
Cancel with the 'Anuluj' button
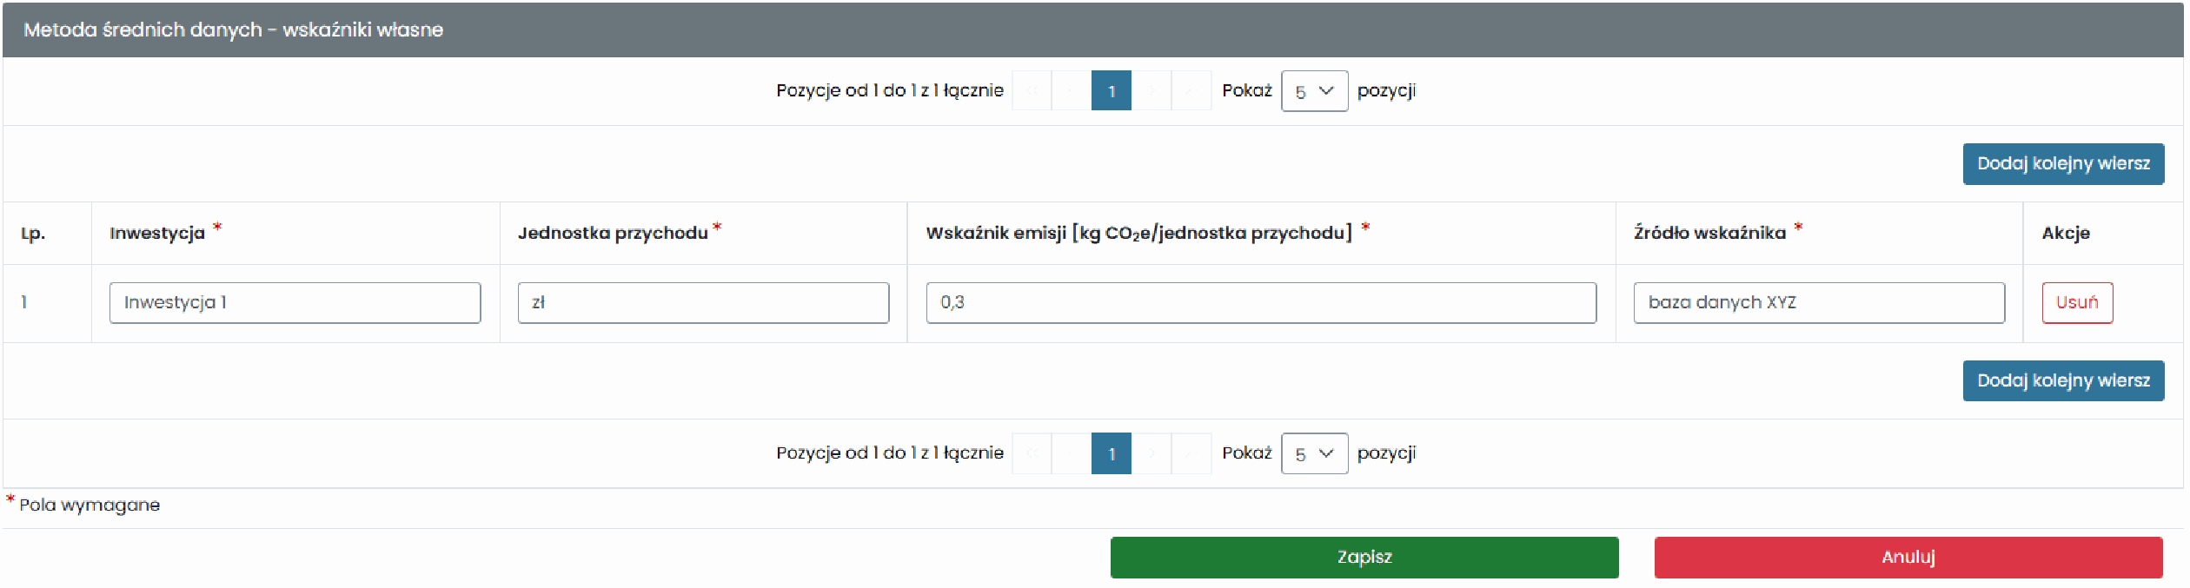(x=1908, y=558)
